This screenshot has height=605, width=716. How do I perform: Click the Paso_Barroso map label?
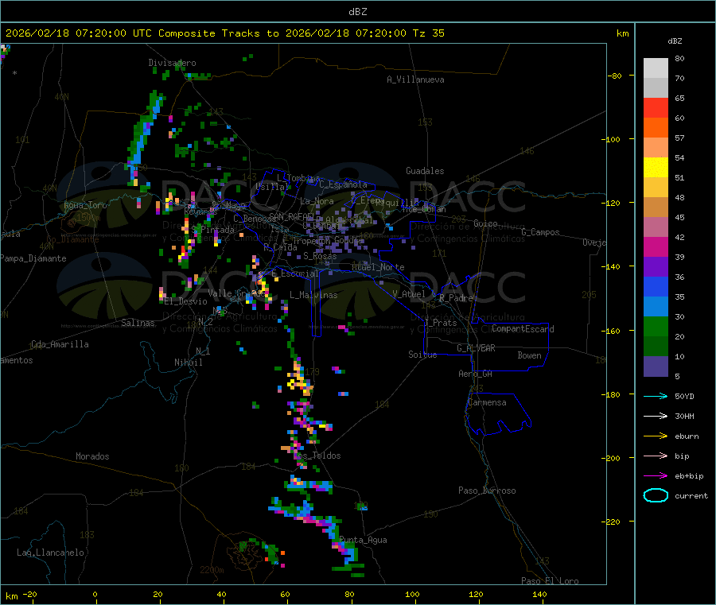coord(487,491)
